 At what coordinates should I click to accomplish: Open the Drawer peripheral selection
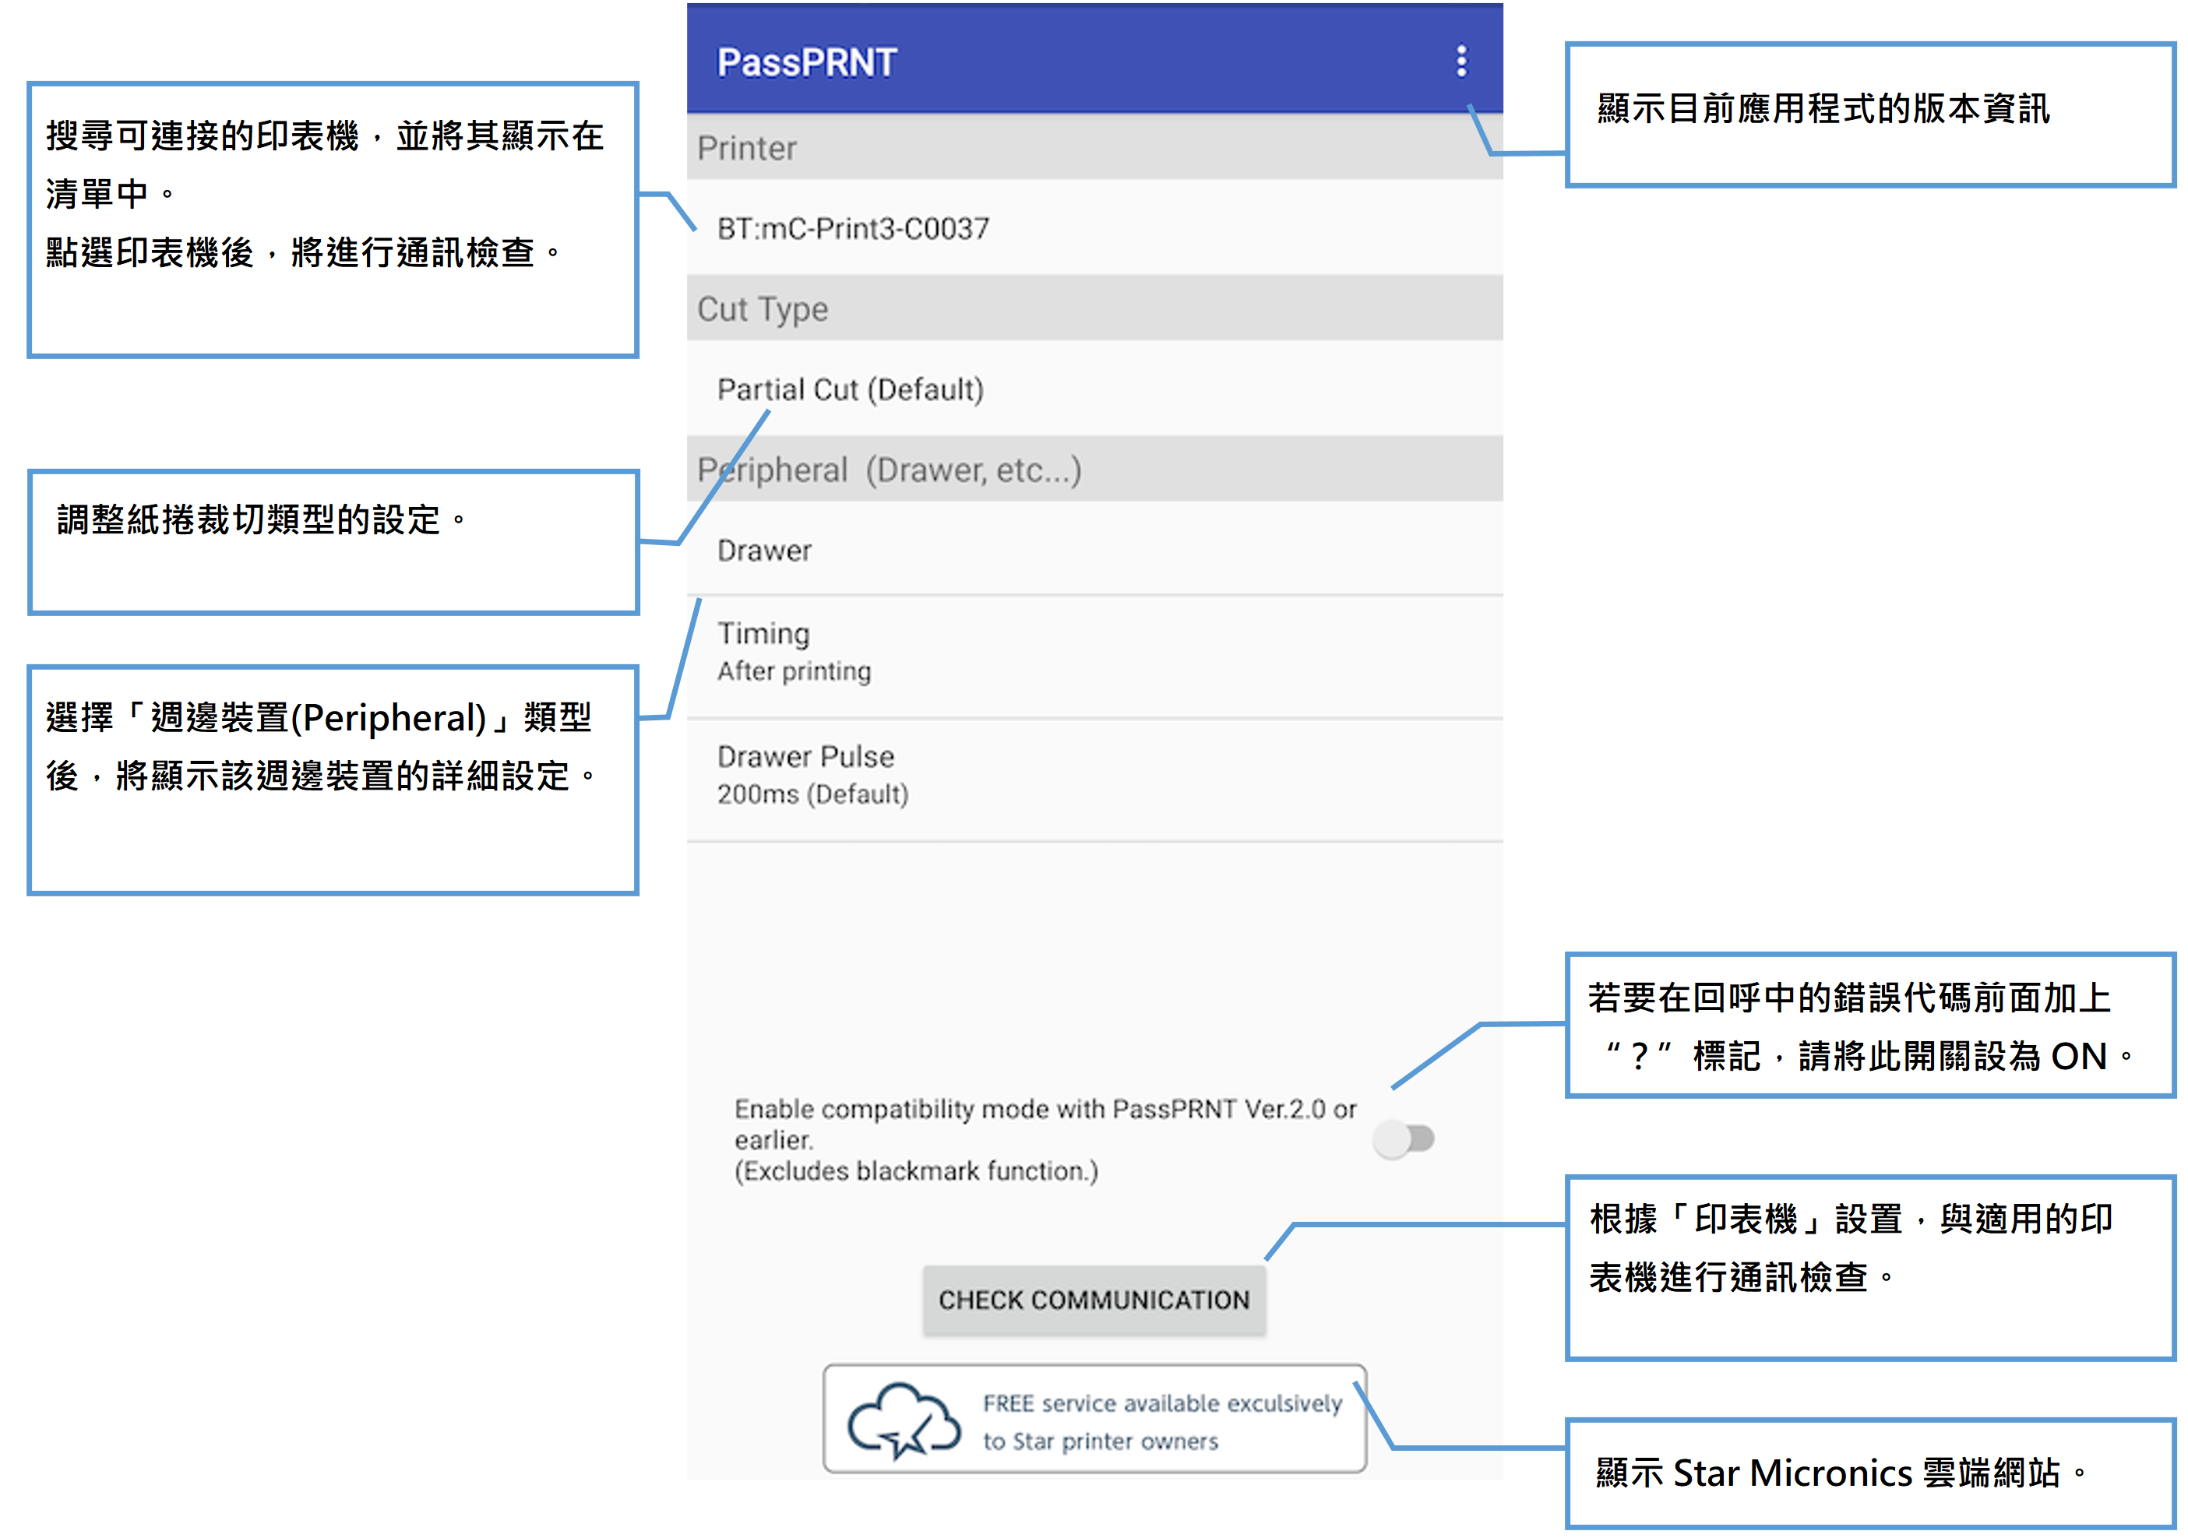click(x=1094, y=549)
